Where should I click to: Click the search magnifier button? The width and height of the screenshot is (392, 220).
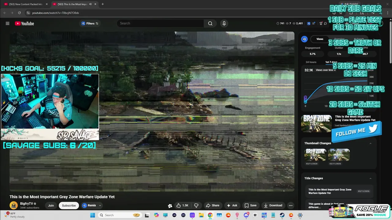[210, 23]
